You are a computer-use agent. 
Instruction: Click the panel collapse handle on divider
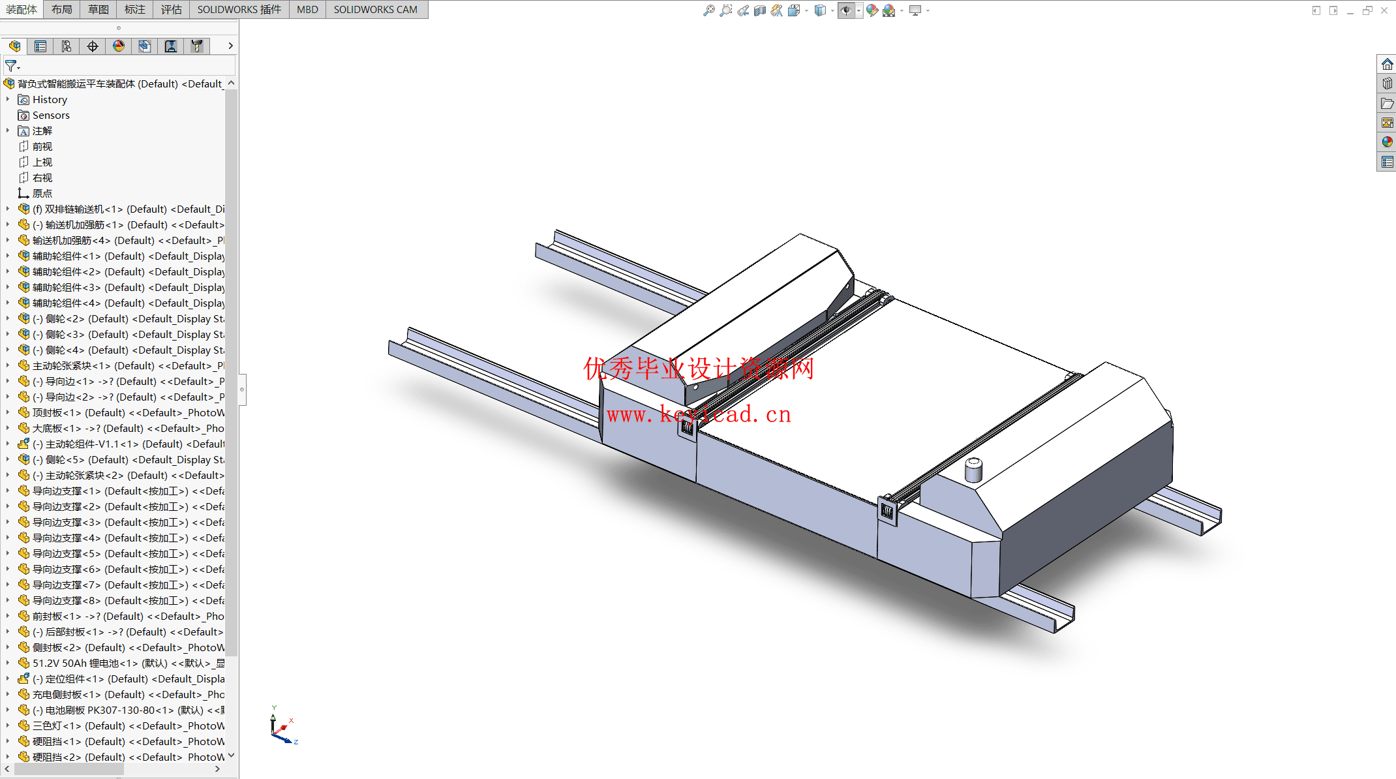point(242,389)
